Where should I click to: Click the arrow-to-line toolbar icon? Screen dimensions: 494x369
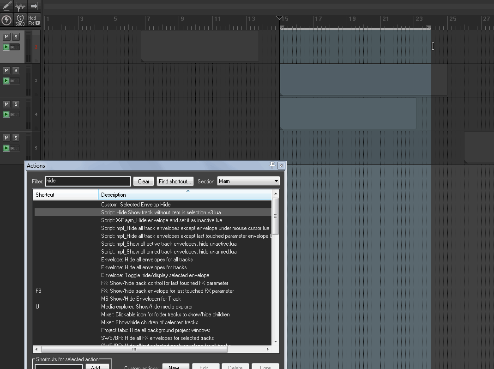[x=34, y=6]
